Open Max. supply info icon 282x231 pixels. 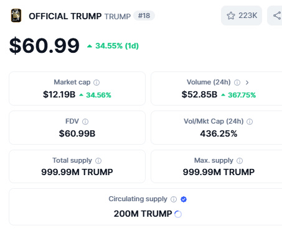pyautogui.click(x=240, y=161)
